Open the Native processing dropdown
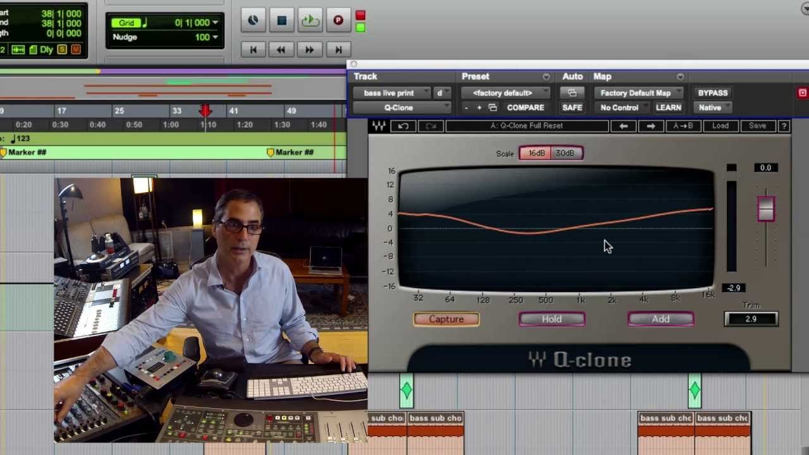 coord(713,107)
